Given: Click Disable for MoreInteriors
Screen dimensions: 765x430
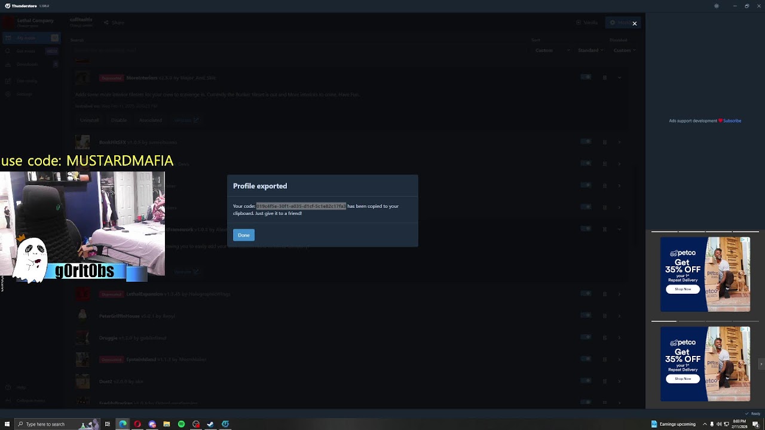Looking at the screenshot, I should (119, 120).
